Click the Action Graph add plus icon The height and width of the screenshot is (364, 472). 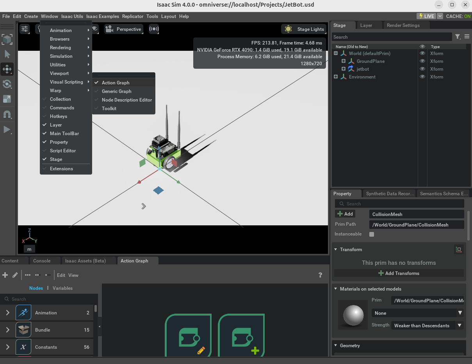tap(5, 275)
